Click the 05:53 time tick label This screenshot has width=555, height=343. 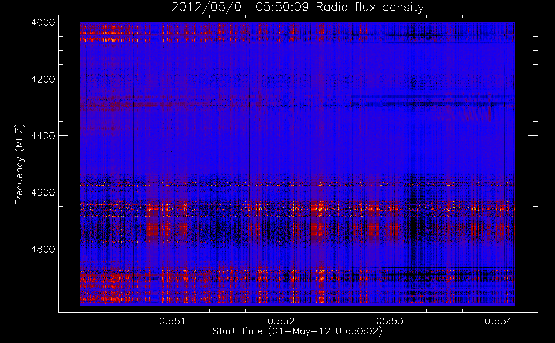[x=390, y=321]
